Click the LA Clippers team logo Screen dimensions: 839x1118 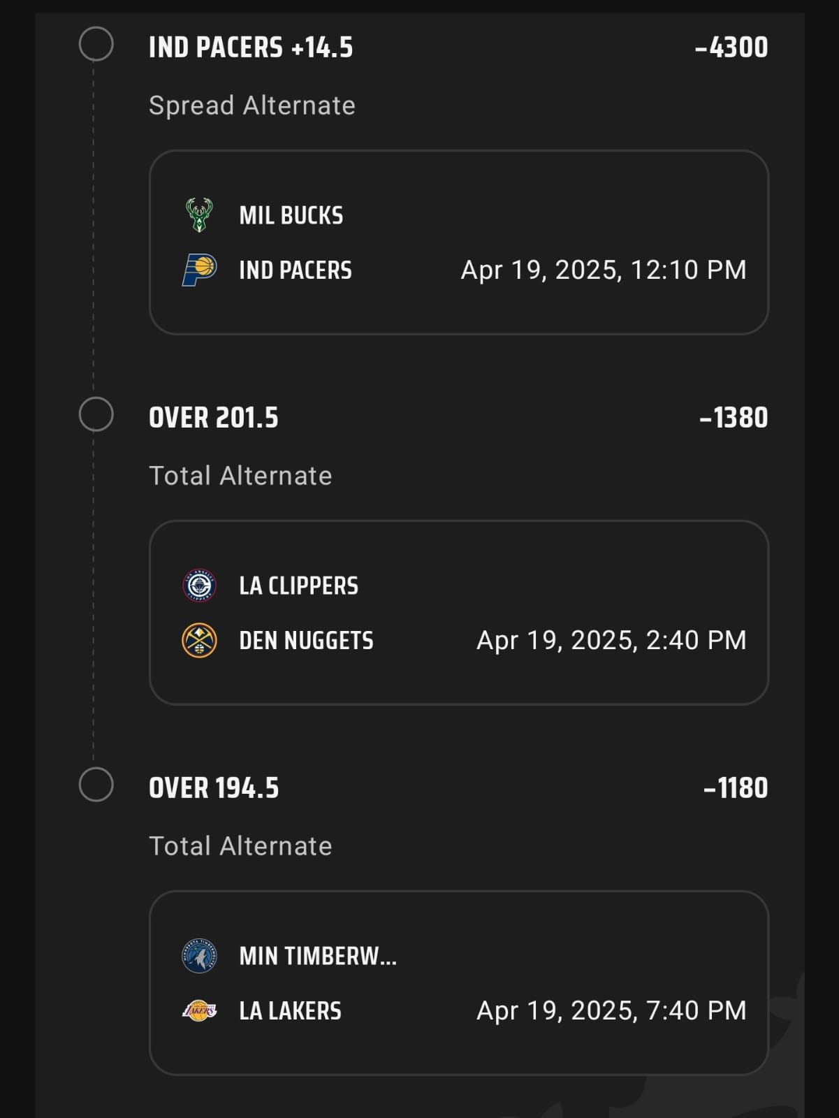point(199,586)
